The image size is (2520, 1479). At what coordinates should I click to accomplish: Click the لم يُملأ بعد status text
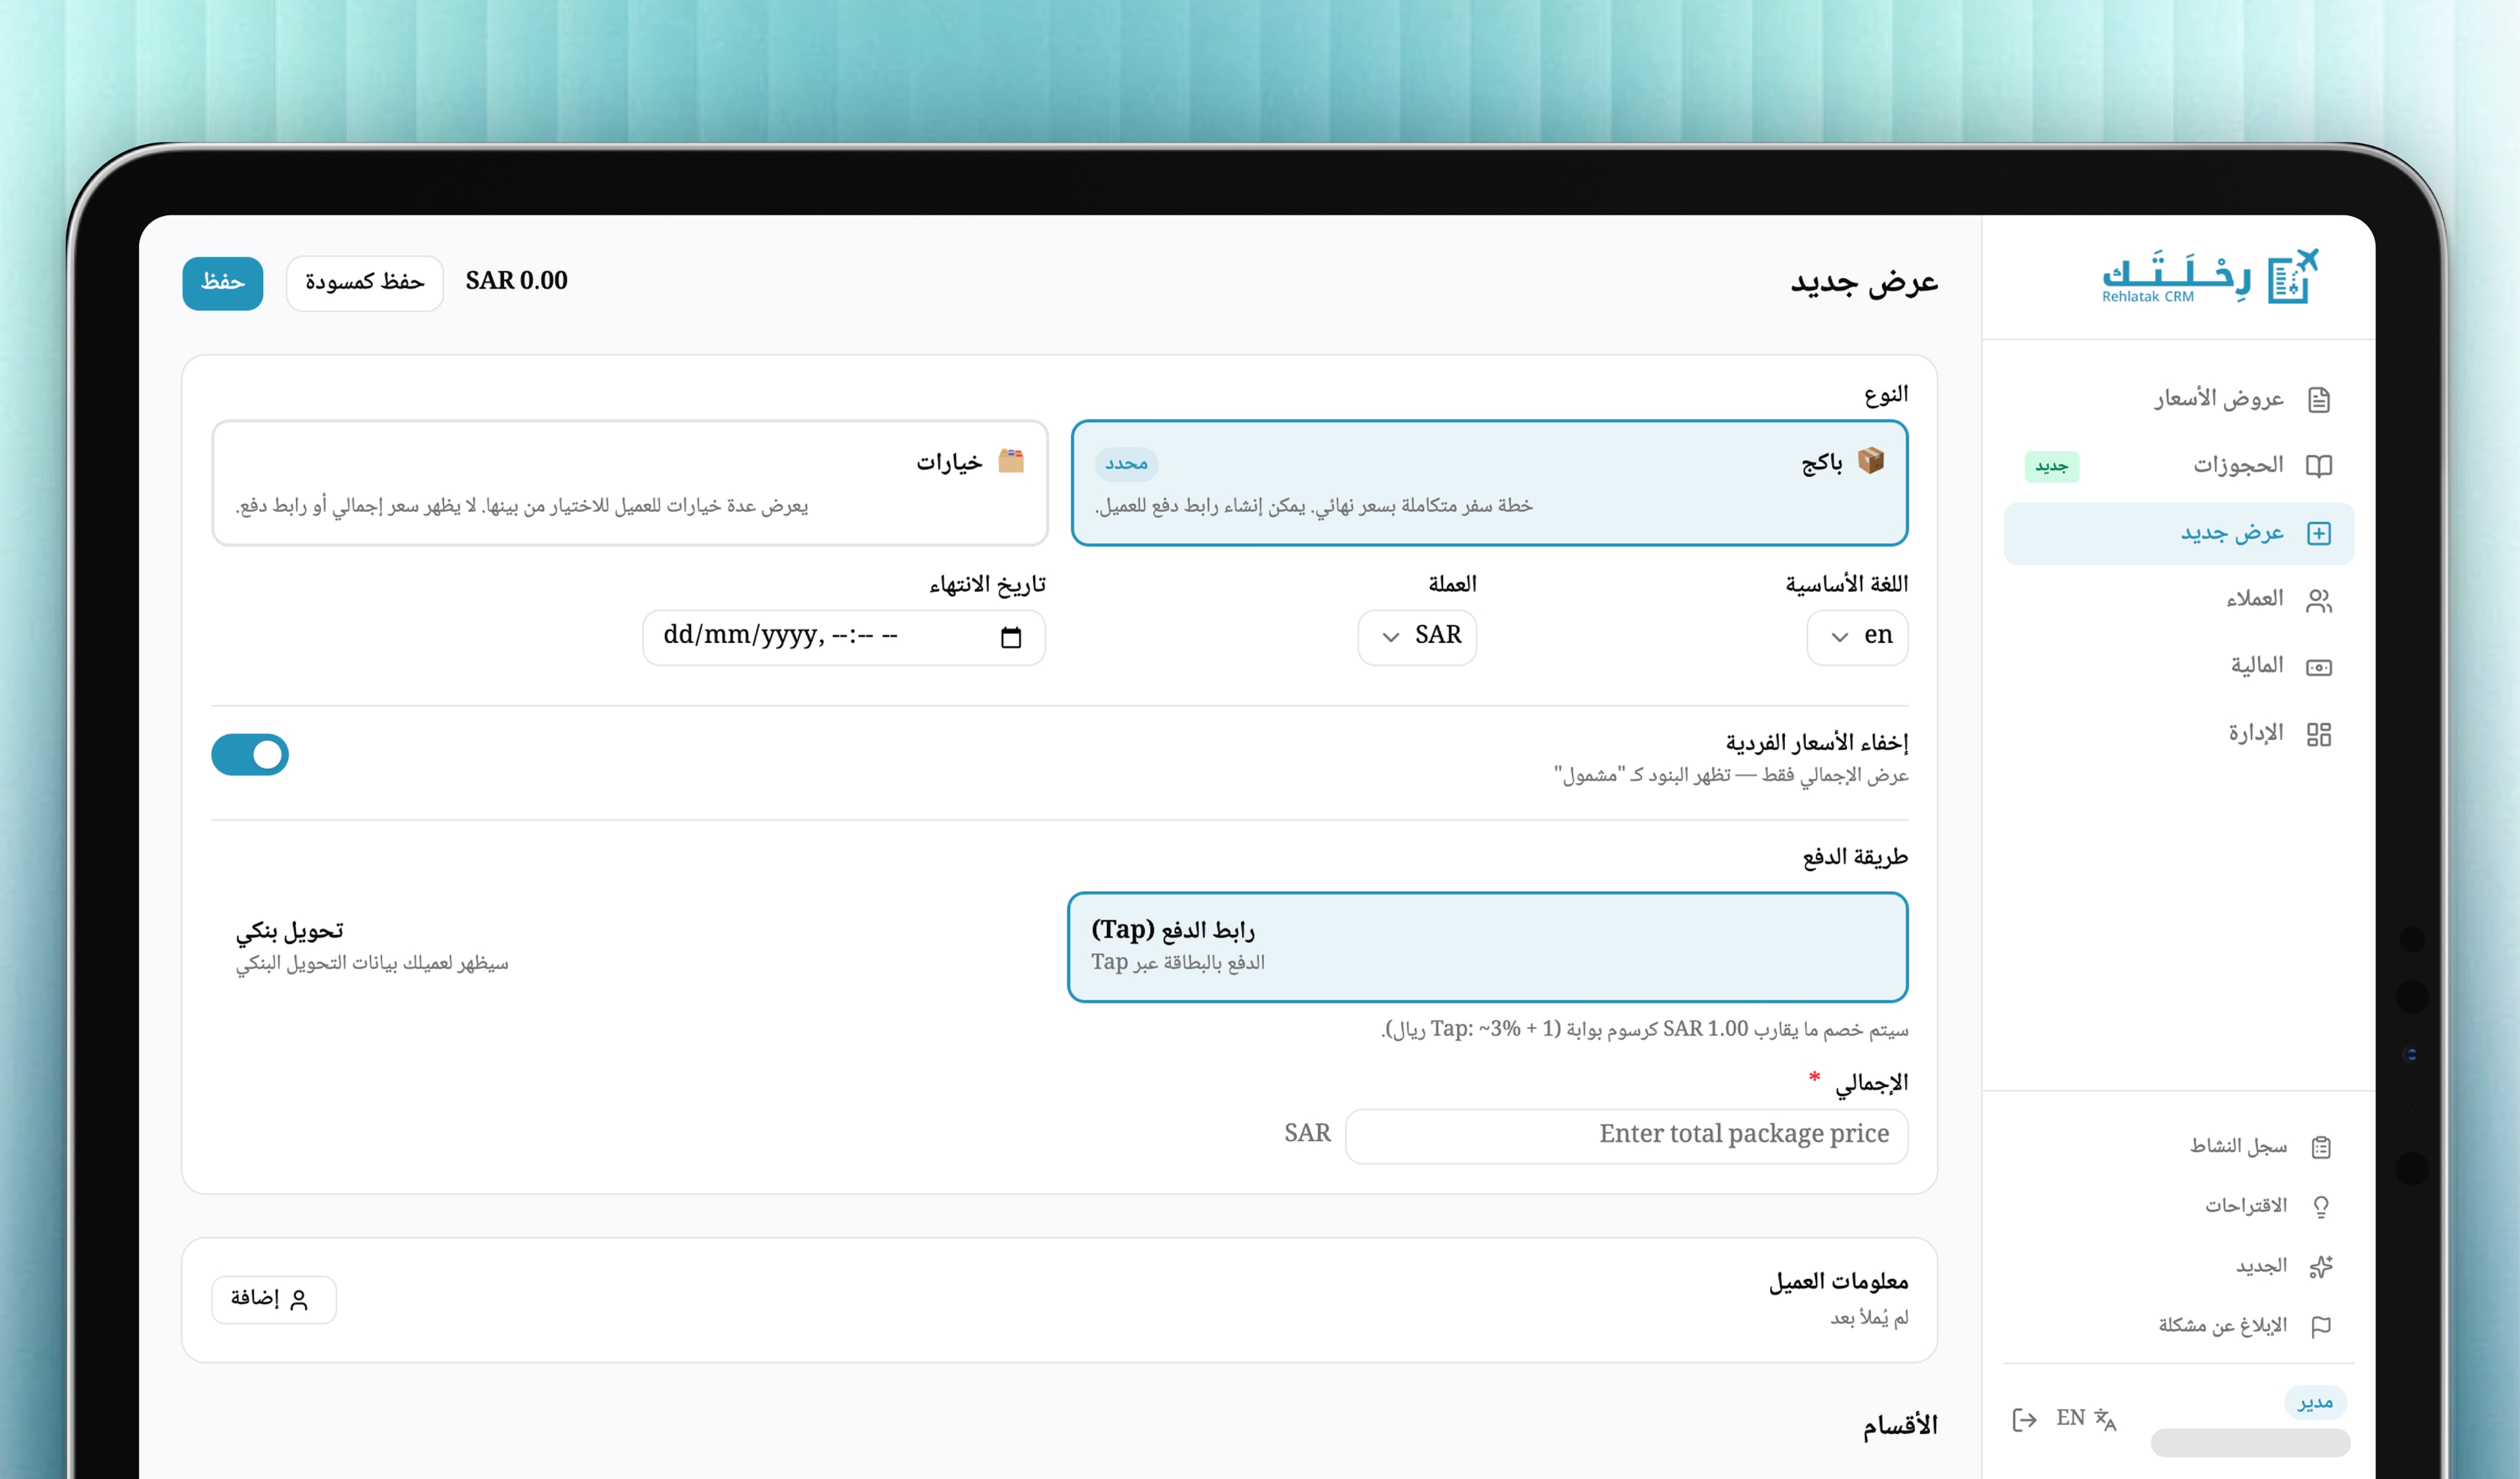click(x=1869, y=1319)
